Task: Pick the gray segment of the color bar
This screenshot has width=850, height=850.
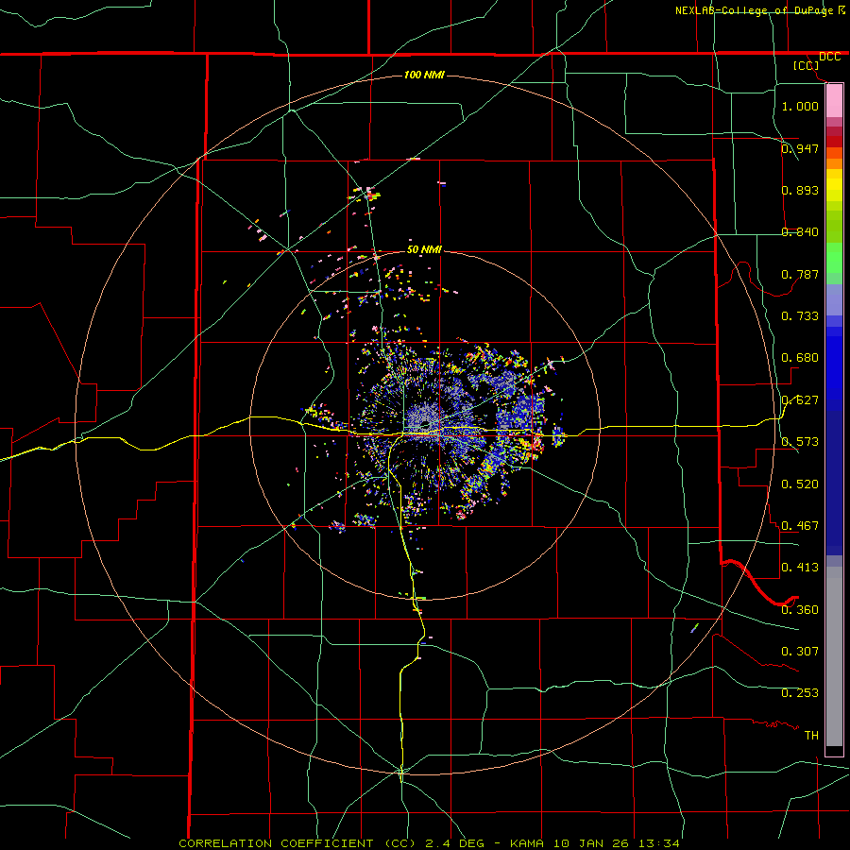Action: [834, 656]
